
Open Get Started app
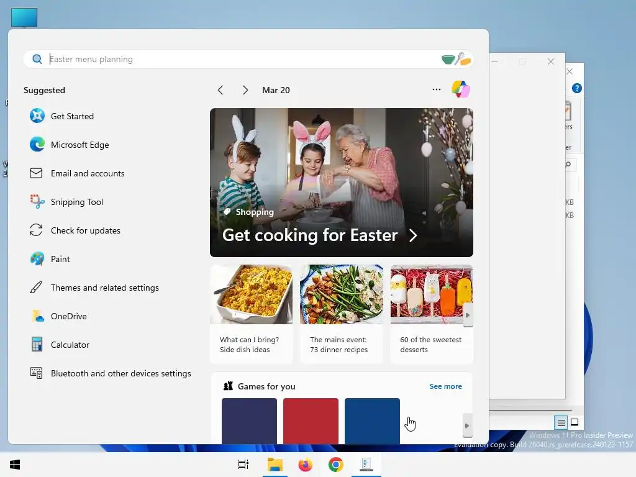point(72,116)
